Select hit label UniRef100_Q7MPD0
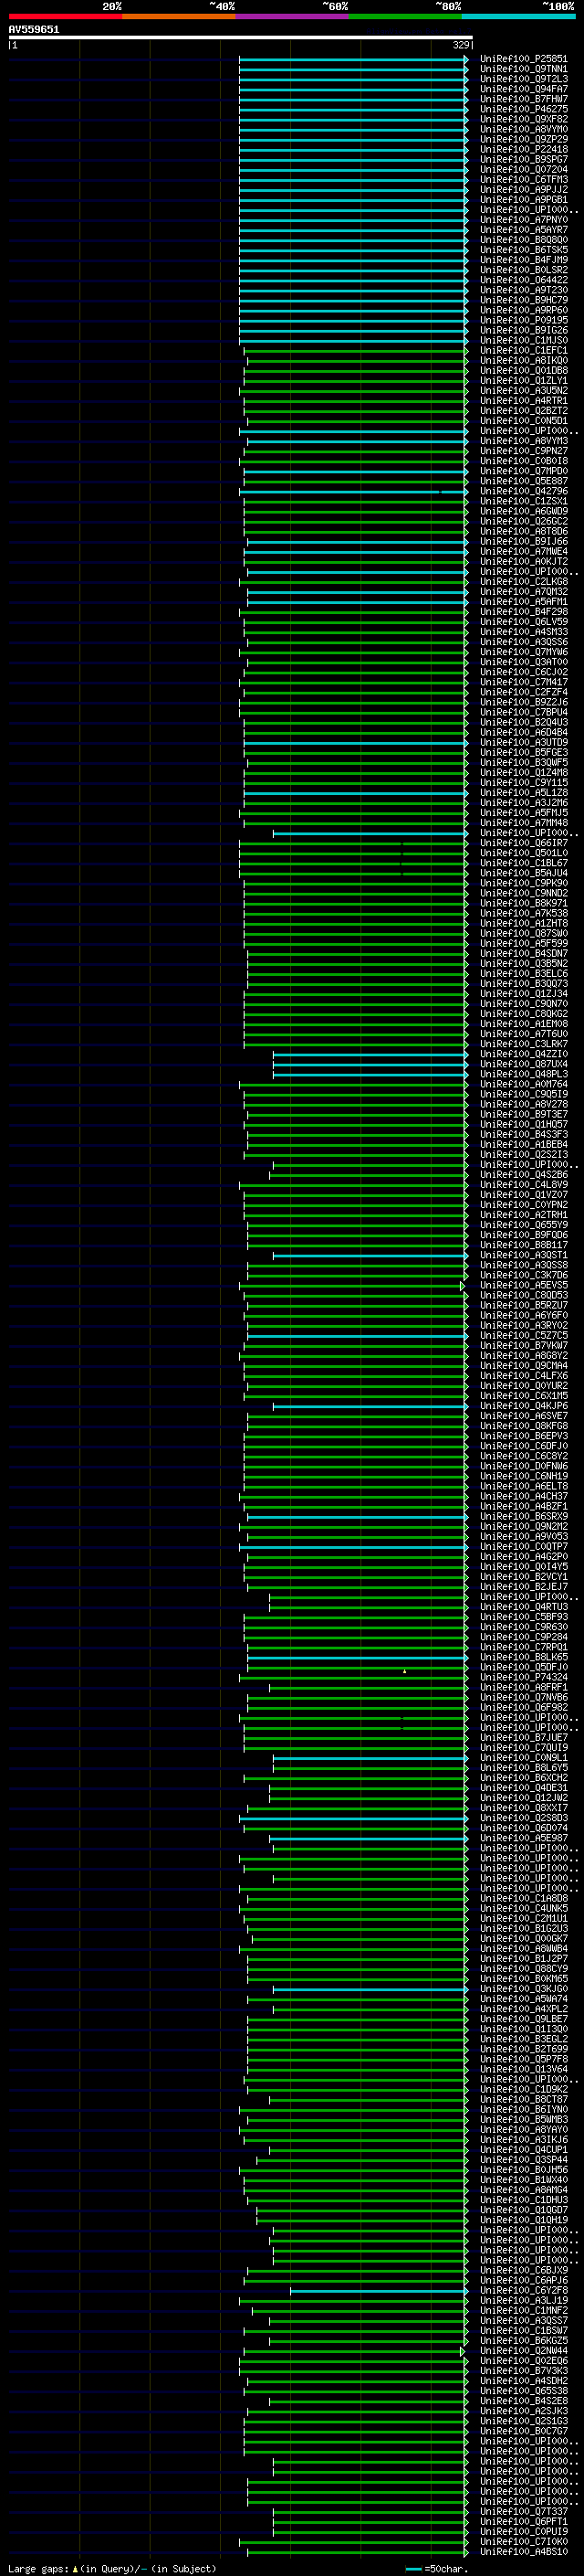Image resolution: width=584 pixels, height=2576 pixels. (x=523, y=471)
